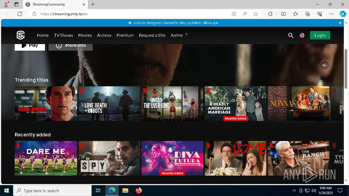Open The Ranch thumbnail

click(x=299, y=158)
